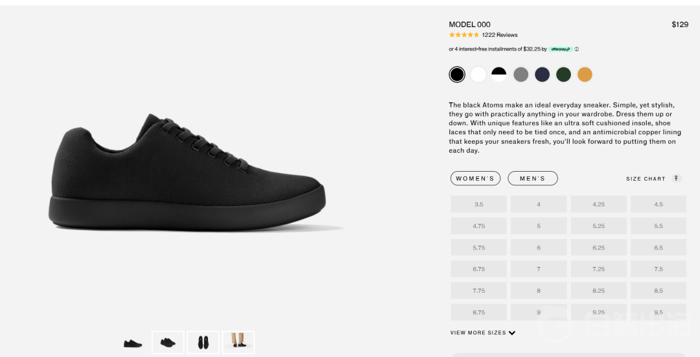Image resolution: width=700 pixels, height=357 pixels.
Task: Expand View More Sizes
Action: pos(483,332)
